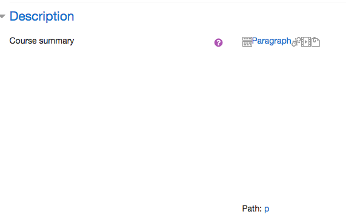Focus the empty summary text box
Viewport: 346px width, 220px height.
click(x=293, y=126)
